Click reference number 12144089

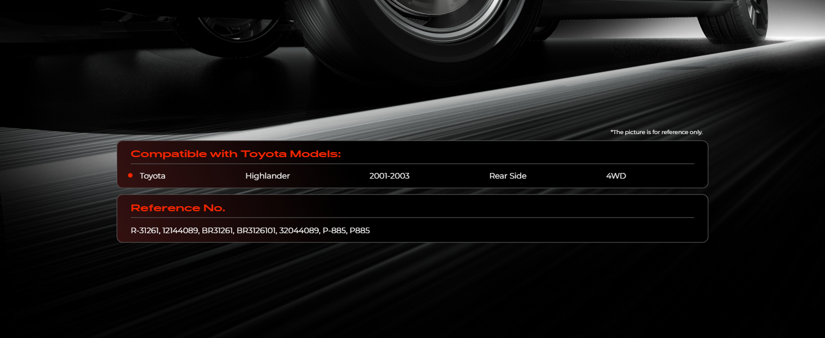click(x=180, y=230)
